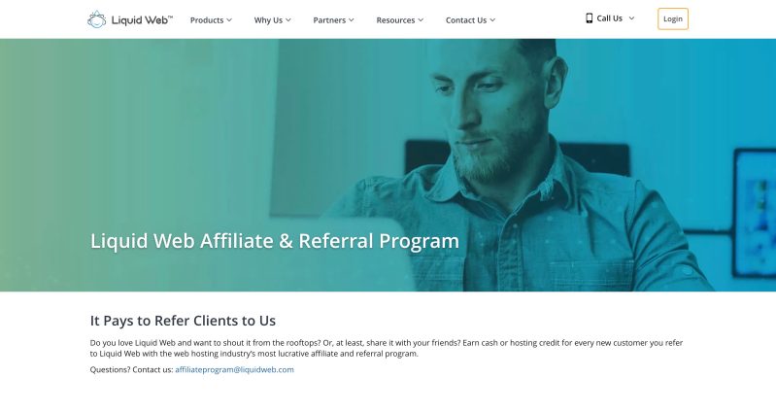Click the Call Us label

click(x=609, y=18)
